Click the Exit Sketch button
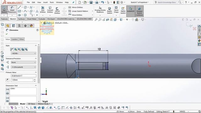The width and height of the screenshot is (201, 113). coord(4,10)
